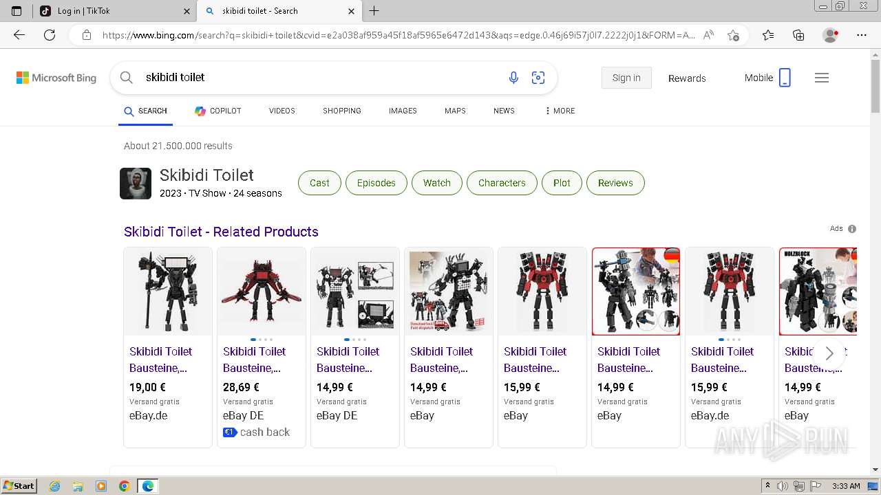881x495 pixels.
Task: Open File Explorer from taskbar
Action: coord(78,486)
